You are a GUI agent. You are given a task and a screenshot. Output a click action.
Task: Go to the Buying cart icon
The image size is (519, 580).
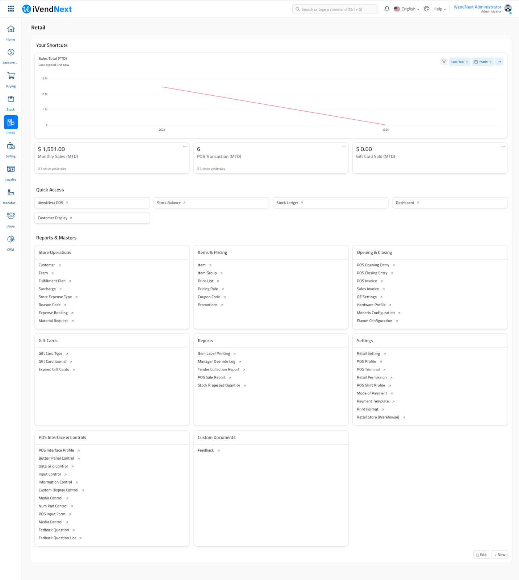click(x=11, y=76)
